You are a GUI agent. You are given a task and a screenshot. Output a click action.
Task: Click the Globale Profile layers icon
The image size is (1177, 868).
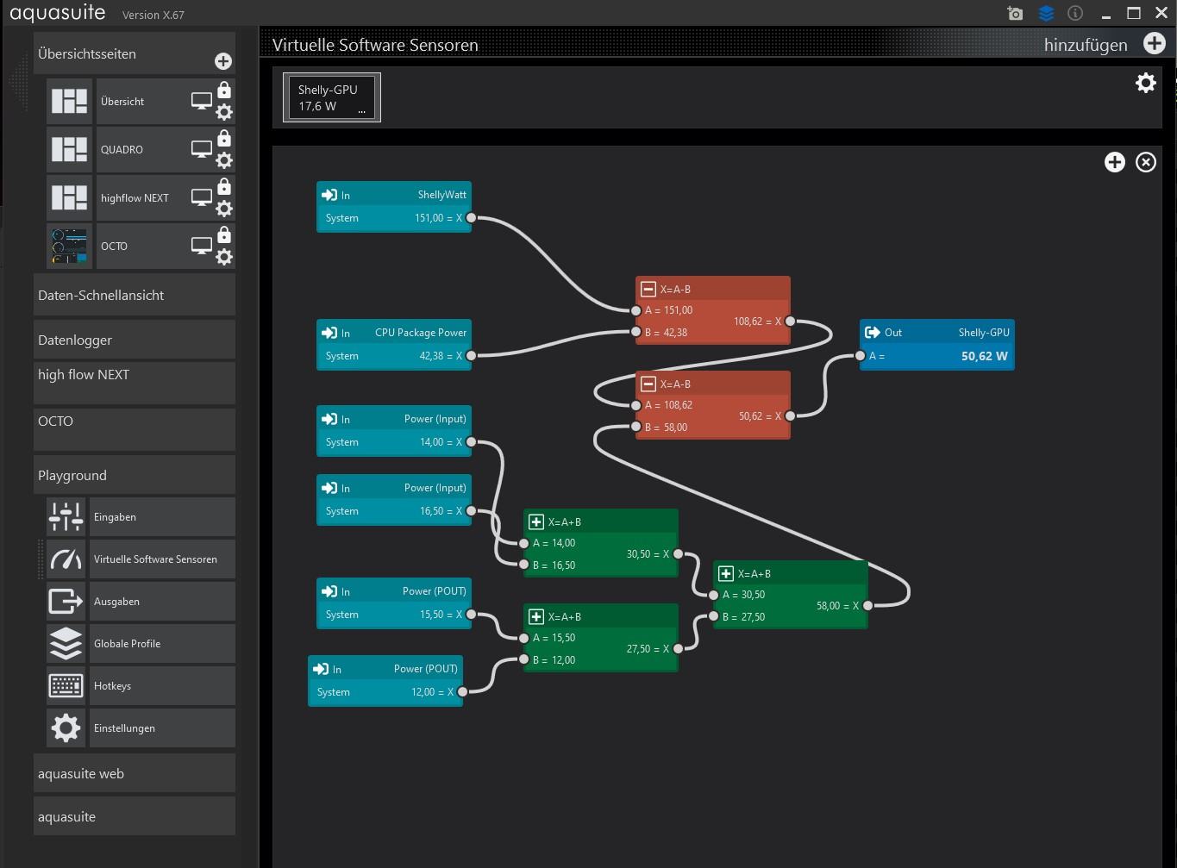(x=66, y=644)
